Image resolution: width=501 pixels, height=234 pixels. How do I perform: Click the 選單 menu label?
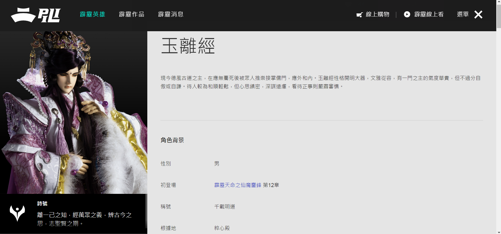point(463,14)
